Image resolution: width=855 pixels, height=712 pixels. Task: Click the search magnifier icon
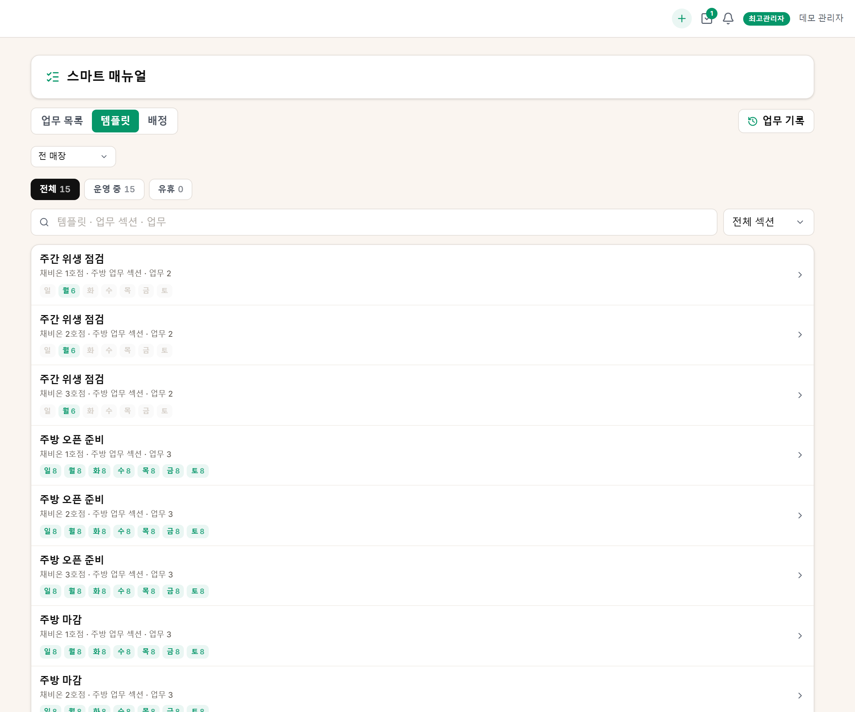pos(44,222)
